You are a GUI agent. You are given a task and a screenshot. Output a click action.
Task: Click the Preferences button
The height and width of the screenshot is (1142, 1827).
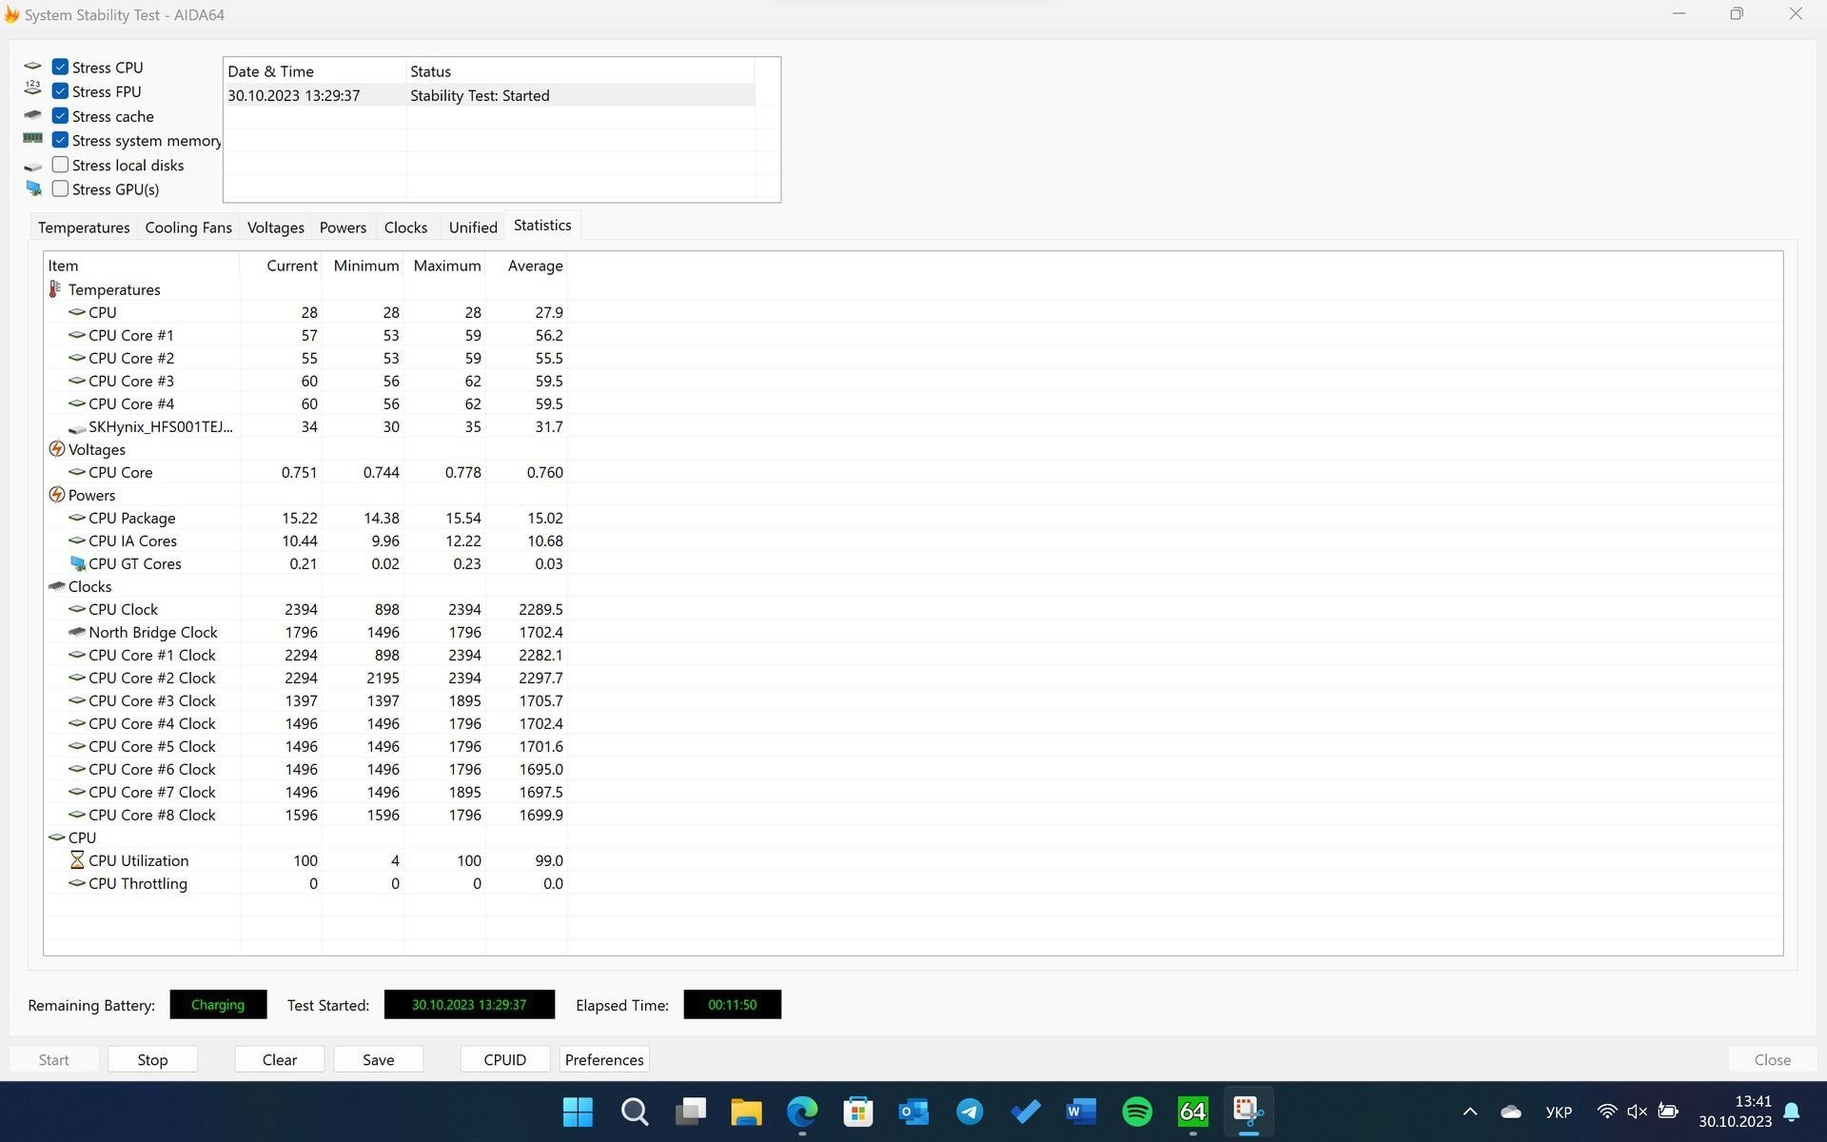[x=603, y=1059]
